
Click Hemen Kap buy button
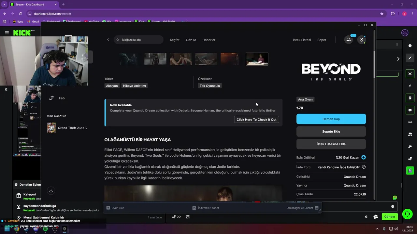click(x=331, y=119)
